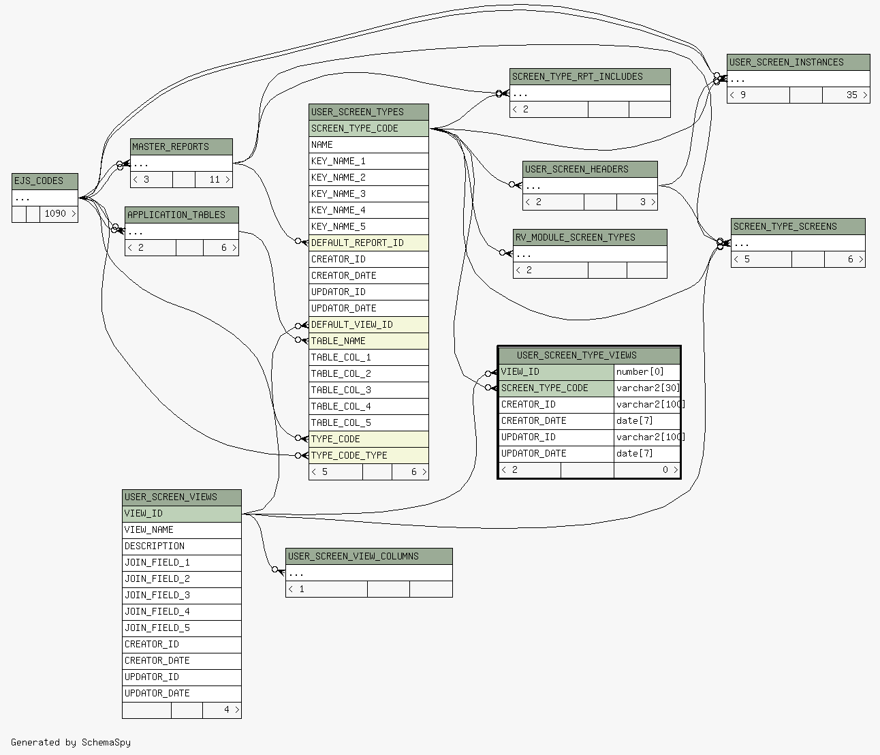Select the TABLE_NAME column row

(368, 341)
